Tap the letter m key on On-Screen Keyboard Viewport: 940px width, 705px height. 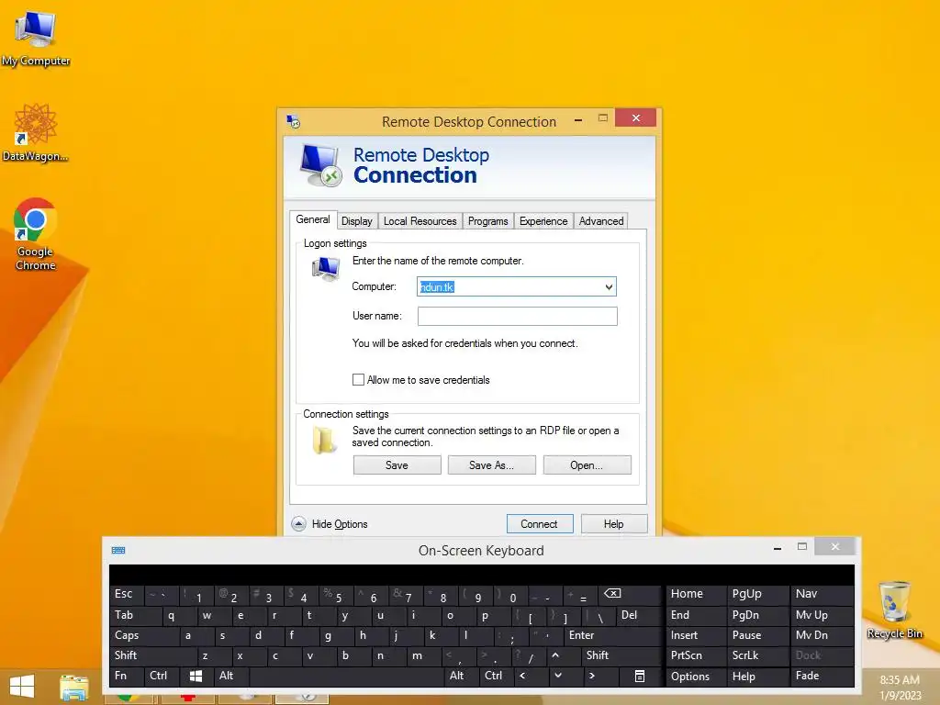[423, 655]
